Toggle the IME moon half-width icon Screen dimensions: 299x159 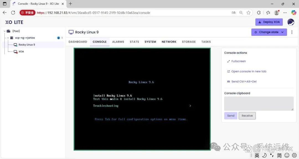click(264, 155)
